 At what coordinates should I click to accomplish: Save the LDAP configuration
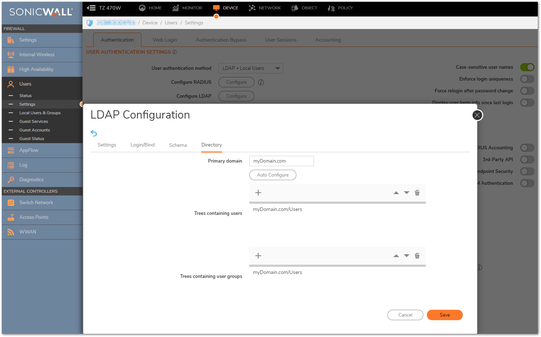(x=444, y=315)
